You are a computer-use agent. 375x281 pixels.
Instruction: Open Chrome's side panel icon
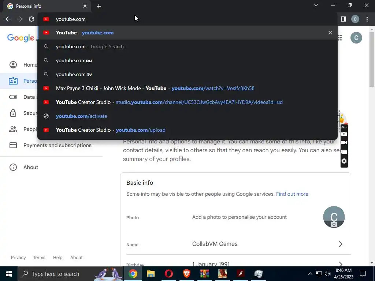tap(344, 19)
